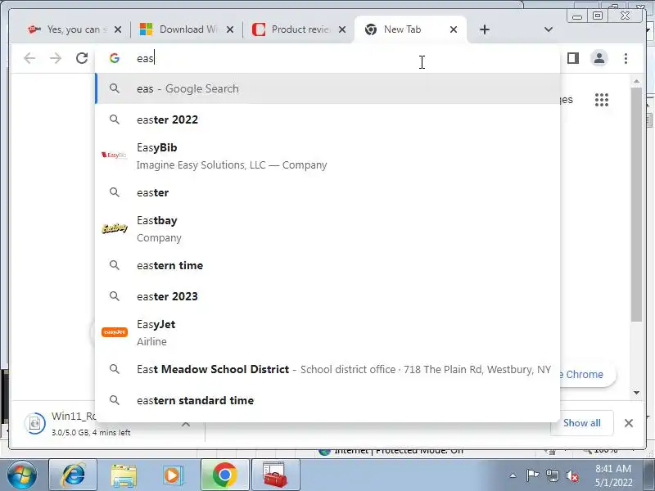Screen dimensions: 655x491
Task: Reload the current page
Action: (x=82, y=58)
